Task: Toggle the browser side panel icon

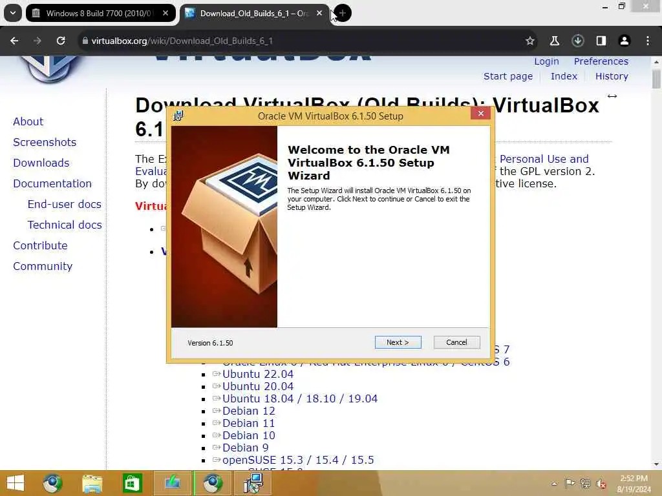Action: click(x=601, y=41)
